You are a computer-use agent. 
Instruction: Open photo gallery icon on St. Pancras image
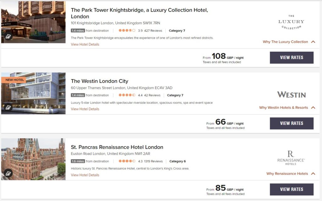coord(8,173)
